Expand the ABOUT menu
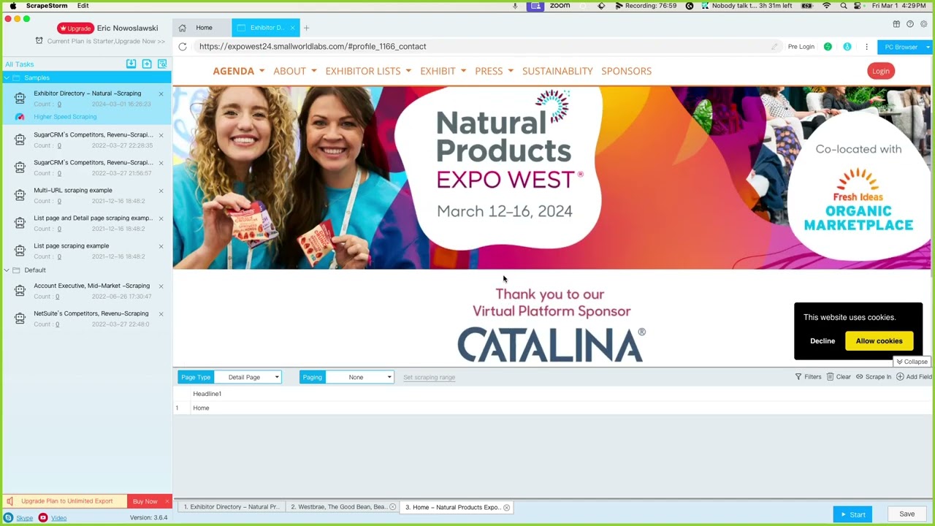This screenshot has height=526, width=935. point(295,71)
